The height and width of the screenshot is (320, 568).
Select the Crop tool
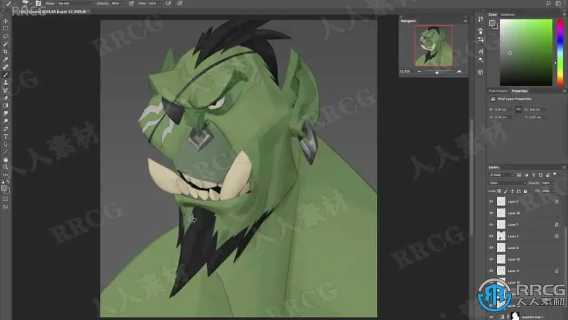[x=6, y=51]
